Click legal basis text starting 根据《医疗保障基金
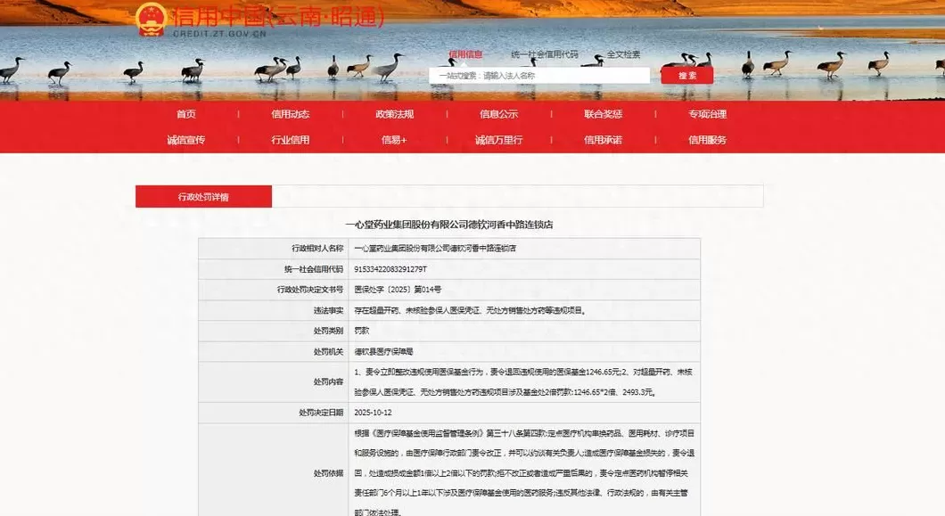The height and width of the screenshot is (516, 945). click(524, 473)
